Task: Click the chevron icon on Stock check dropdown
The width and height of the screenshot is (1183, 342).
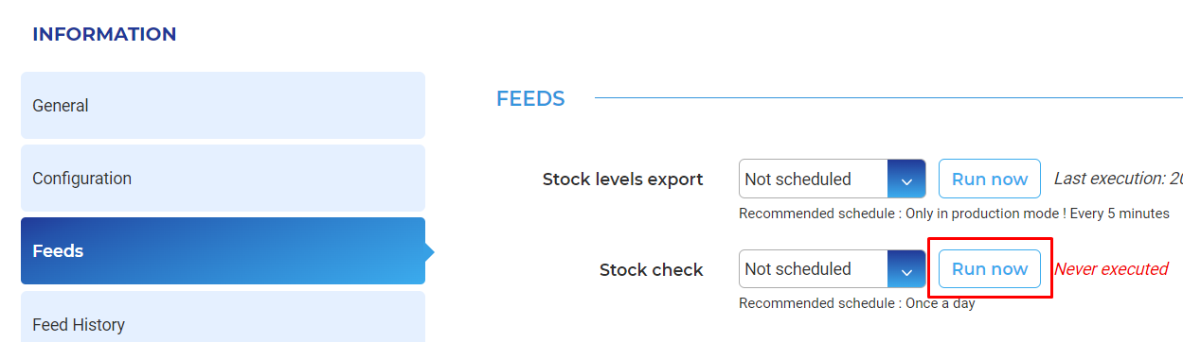Action: click(906, 269)
